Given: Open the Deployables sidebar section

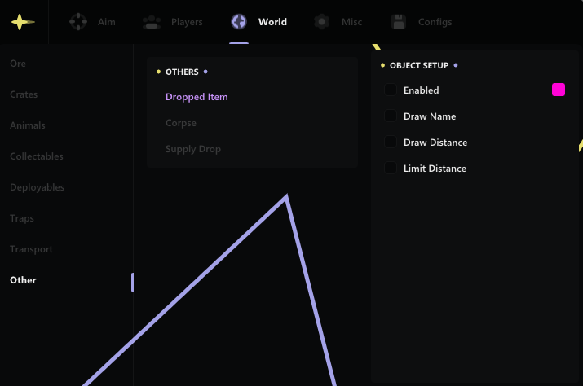Looking at the screenshot, I should 37,187.
